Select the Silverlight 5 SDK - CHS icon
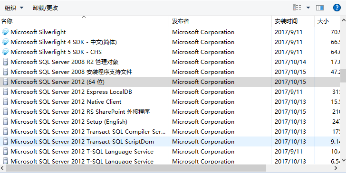 pos(5,52)
